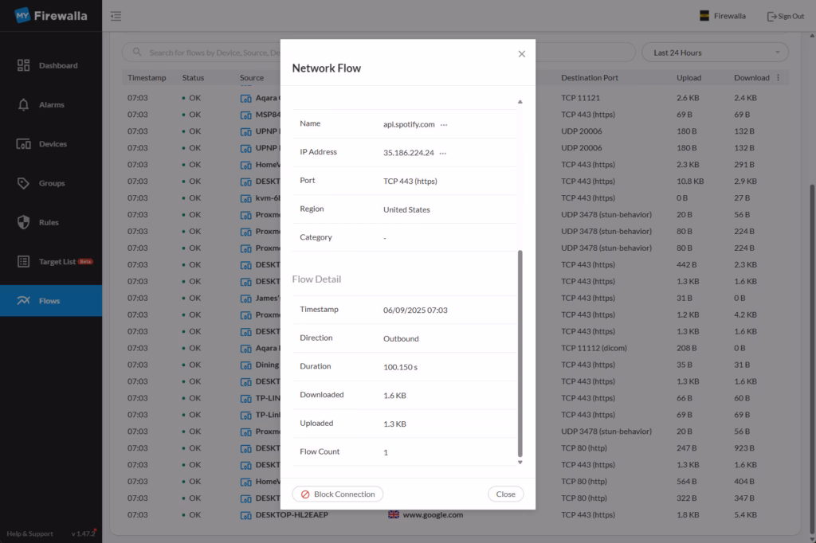The image size is (816, 543).
Task: Switch to the Flows menu item
Action: (50, 301)
